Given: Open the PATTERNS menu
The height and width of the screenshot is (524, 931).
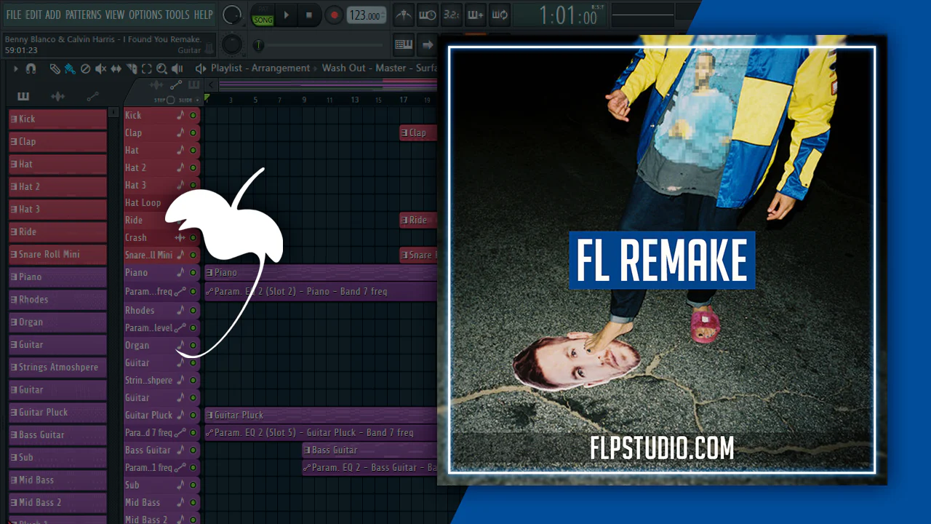Looking at the screenshot, I should [84, 15].
